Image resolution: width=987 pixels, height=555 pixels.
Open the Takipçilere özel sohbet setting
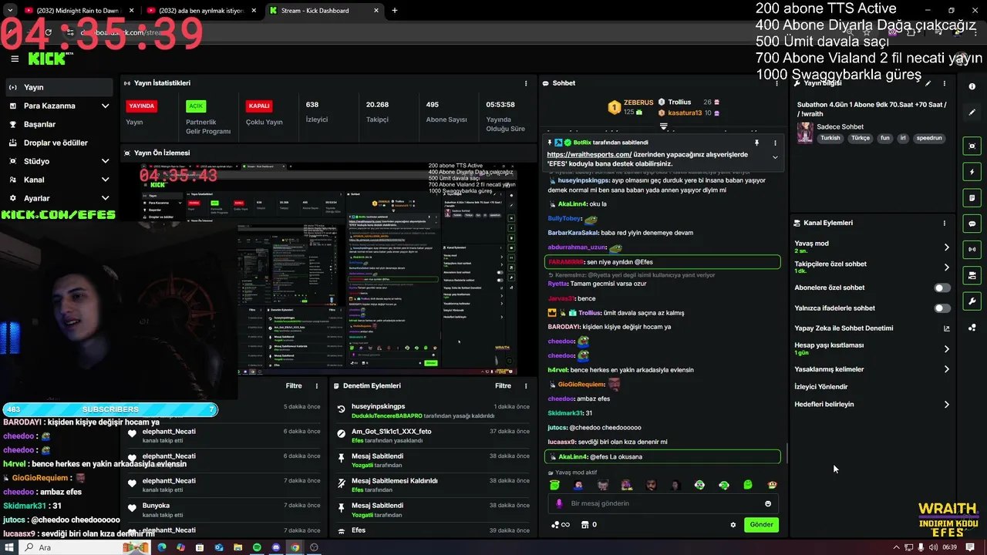(x=872, y=267)
